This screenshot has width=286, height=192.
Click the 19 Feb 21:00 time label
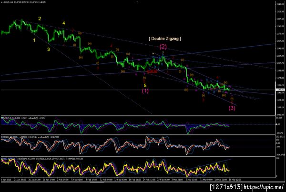pos(134,180)
